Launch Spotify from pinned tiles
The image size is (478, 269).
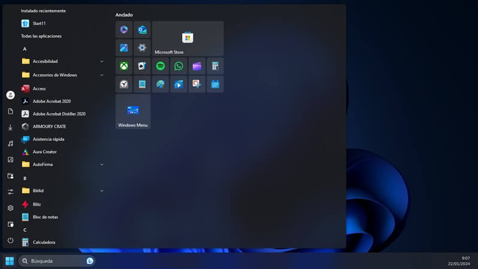[161, 66]
